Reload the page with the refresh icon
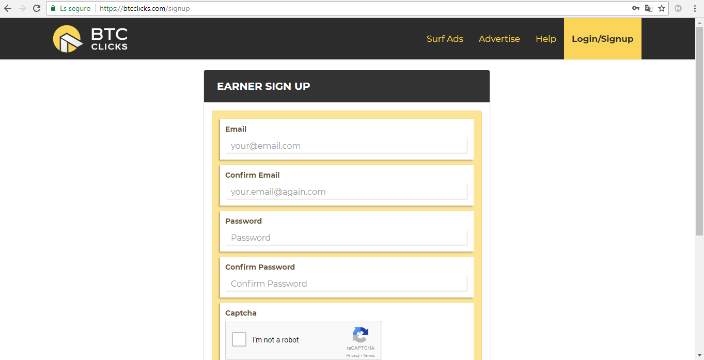The height and width of the screenshot is (360, 704). pyautogui.click(x=37, y=8)
